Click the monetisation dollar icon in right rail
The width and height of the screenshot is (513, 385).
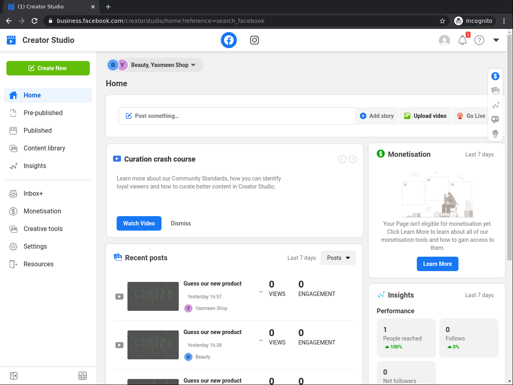pyautogui.click(x=495, y=76)
